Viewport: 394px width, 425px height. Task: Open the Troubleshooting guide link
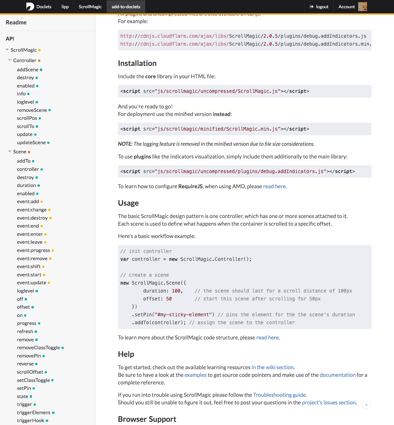pos(279,395)
